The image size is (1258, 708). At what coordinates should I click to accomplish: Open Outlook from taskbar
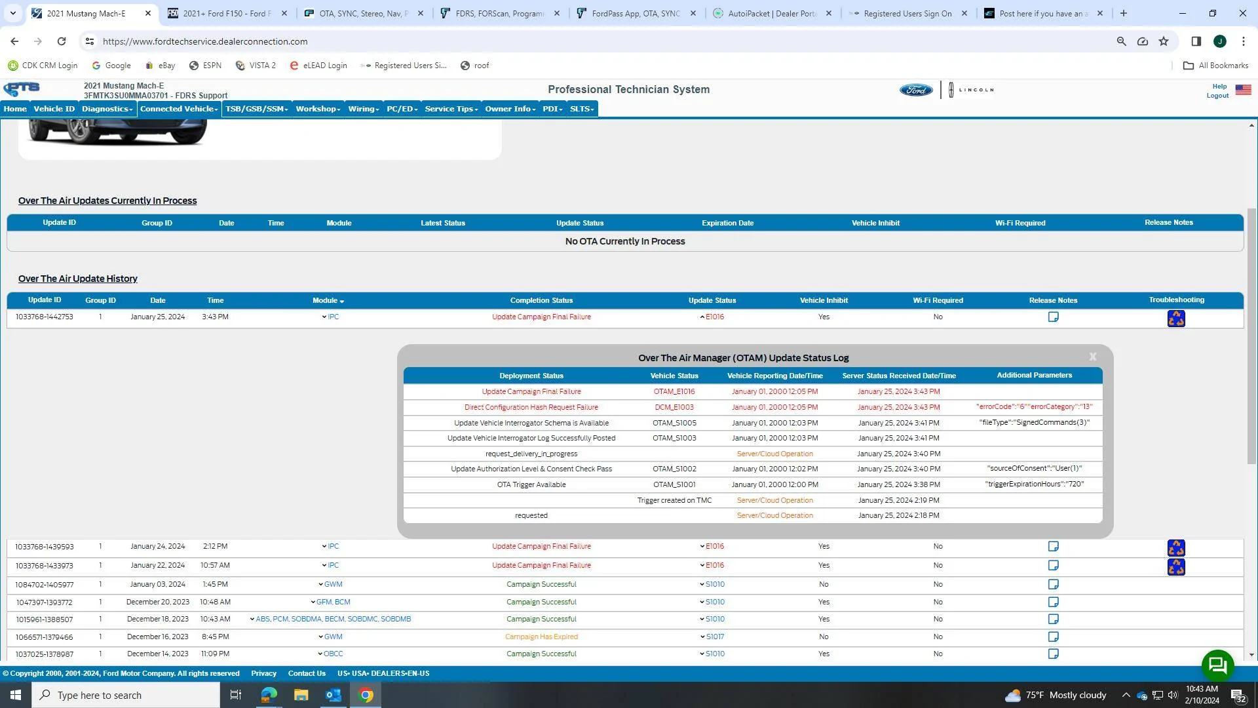[x=334, y=695]
